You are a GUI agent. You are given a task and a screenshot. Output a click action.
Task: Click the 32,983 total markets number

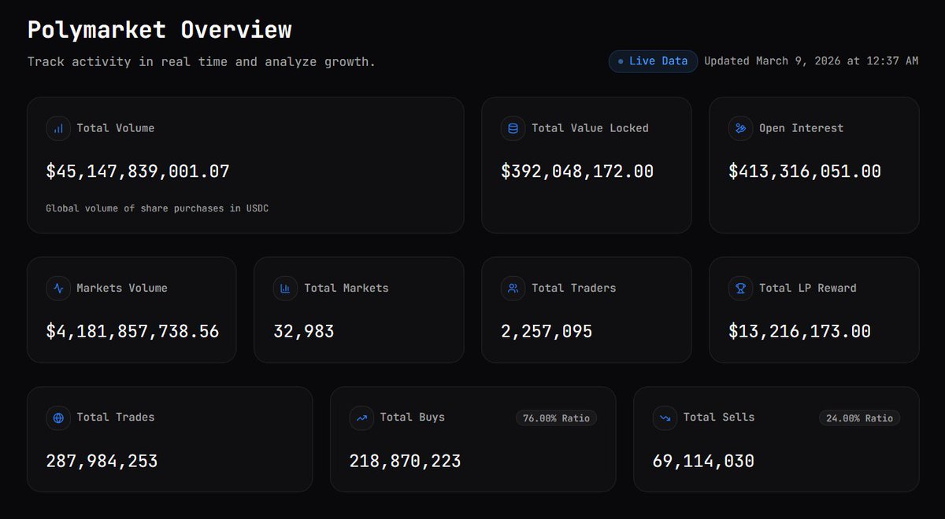pos(304,331)
